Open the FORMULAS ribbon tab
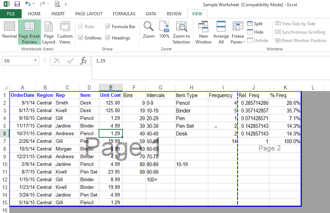 [124, 14]
